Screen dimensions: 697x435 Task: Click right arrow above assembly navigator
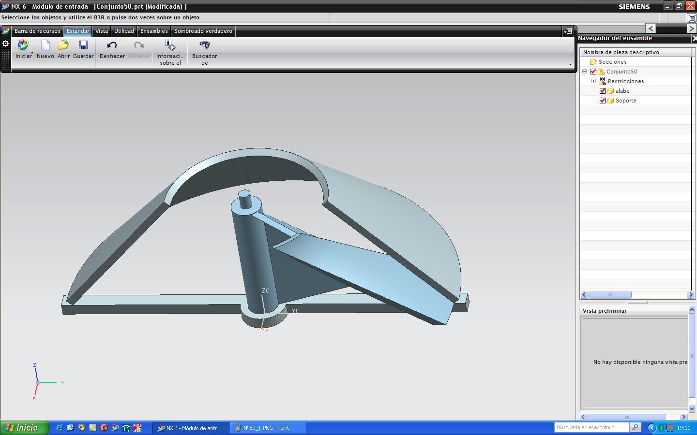(692, 29)
